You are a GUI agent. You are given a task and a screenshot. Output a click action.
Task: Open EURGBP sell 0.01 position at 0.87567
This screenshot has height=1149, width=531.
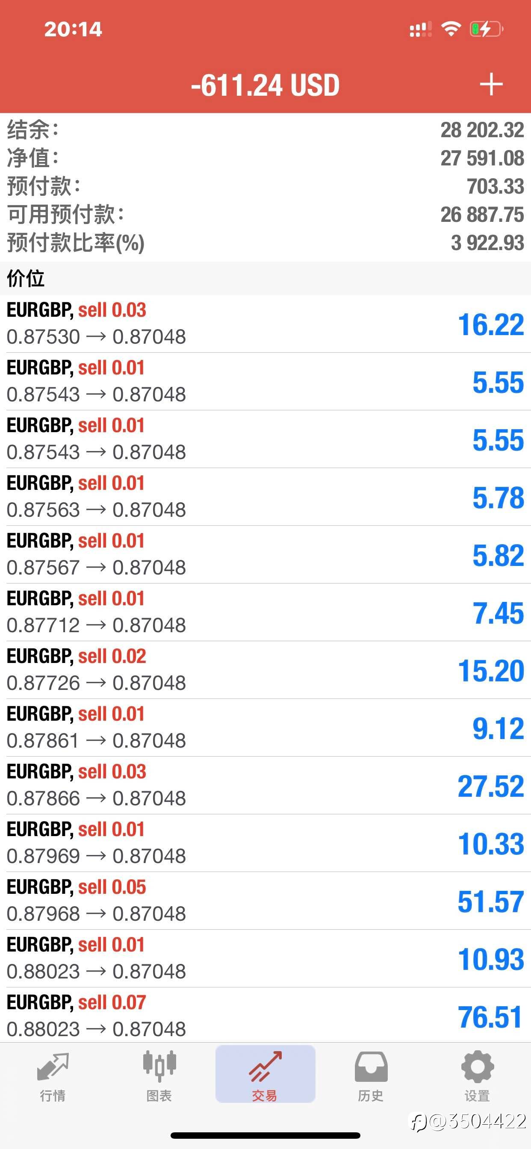(x=265, y=554)
